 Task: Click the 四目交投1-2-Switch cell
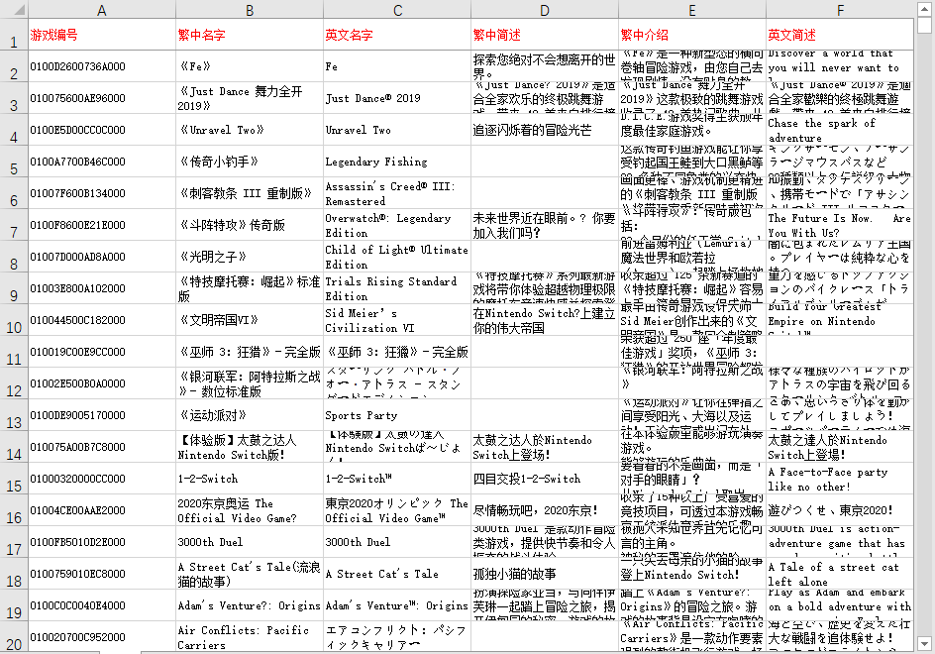(x=545, y=479)
